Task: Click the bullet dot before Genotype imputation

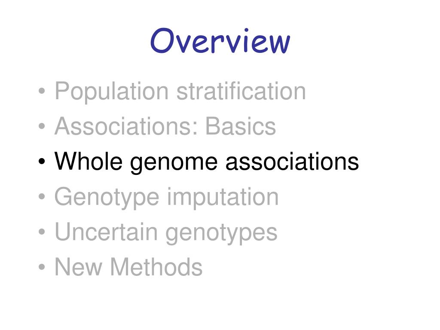Action: (x=42, y=196)
